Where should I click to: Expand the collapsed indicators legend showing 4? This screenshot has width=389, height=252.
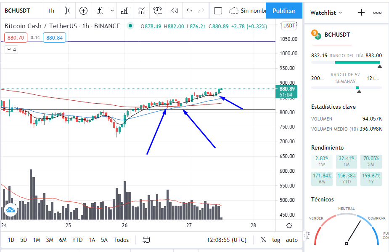click(11, 50)
